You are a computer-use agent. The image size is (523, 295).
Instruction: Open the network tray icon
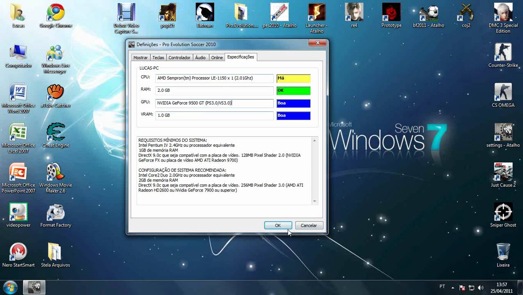click(x=471, y=288)
